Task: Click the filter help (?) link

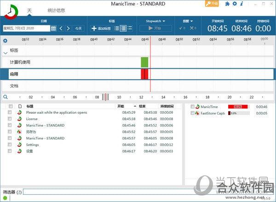Action: pyautogui.click(x=19, y=192)
